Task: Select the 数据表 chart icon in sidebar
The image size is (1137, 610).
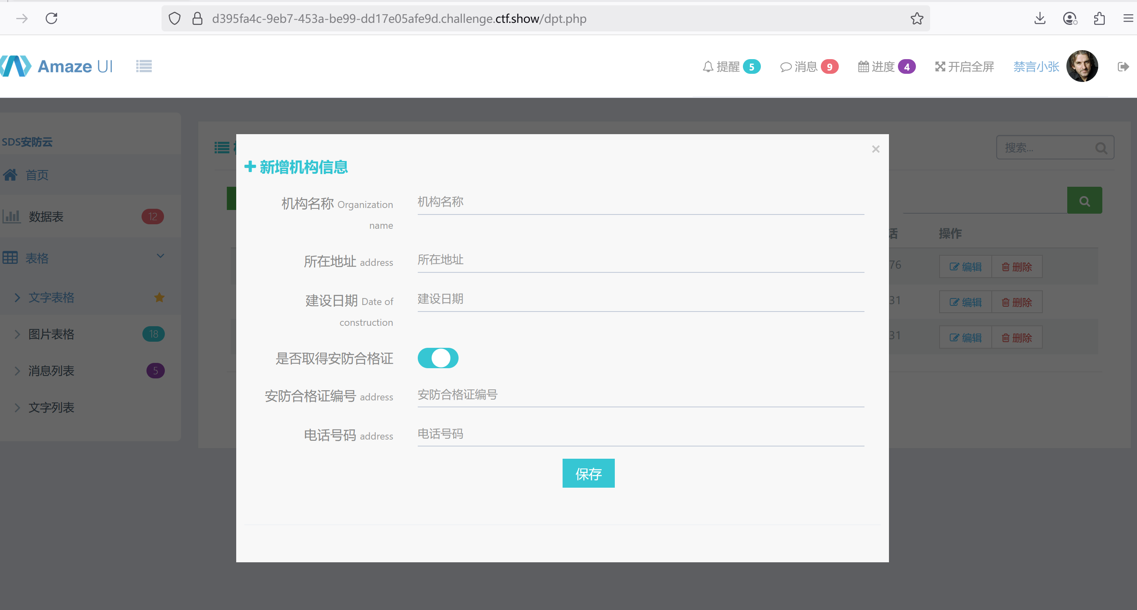Action: pos(12,217)
